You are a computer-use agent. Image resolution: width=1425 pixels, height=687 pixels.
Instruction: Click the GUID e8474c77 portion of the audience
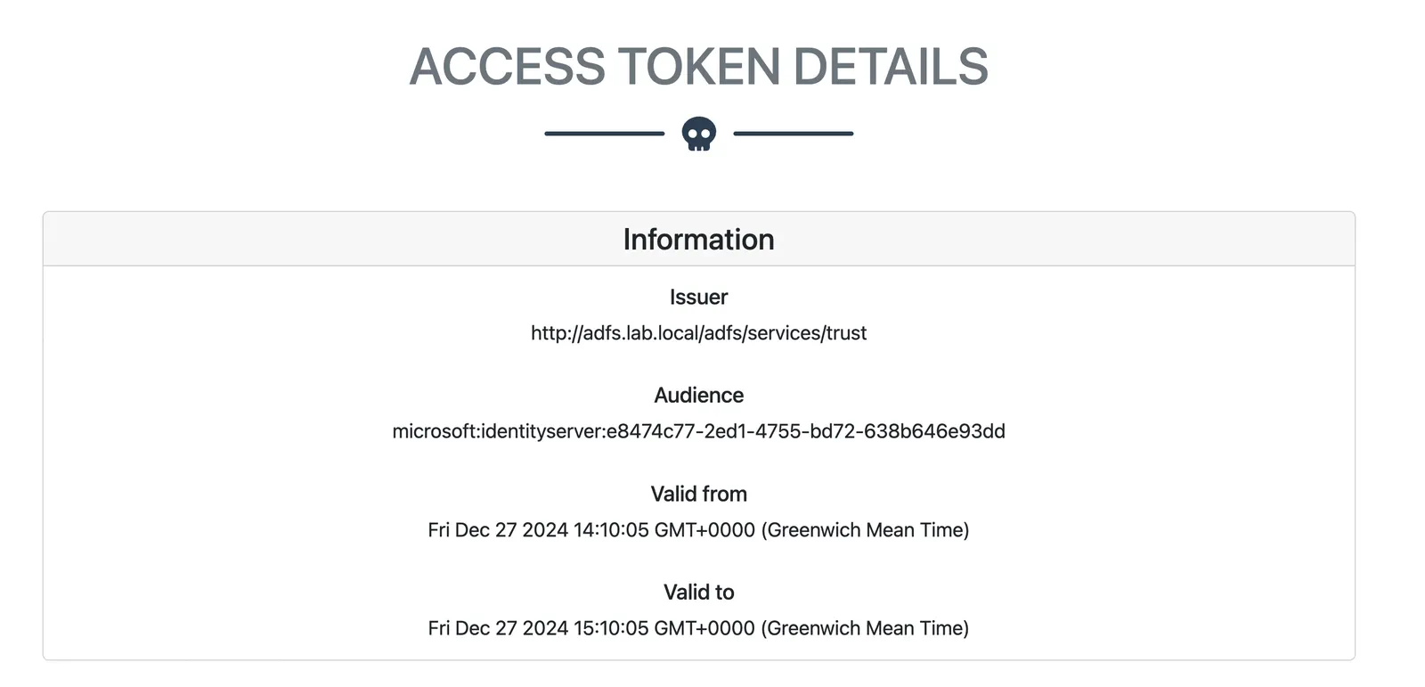[806, 431]
